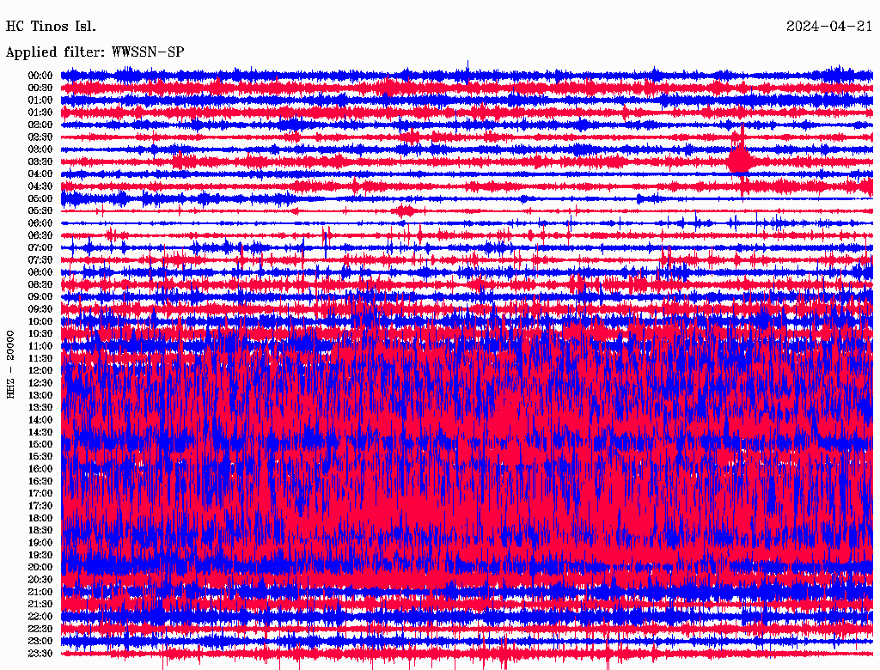
Task: Click the Applied filter WWSSN-SP text
Action: pos(95,52)
